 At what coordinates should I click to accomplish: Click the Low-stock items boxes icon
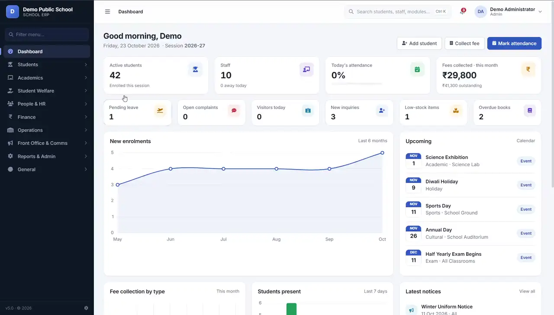tap(456, 111)
